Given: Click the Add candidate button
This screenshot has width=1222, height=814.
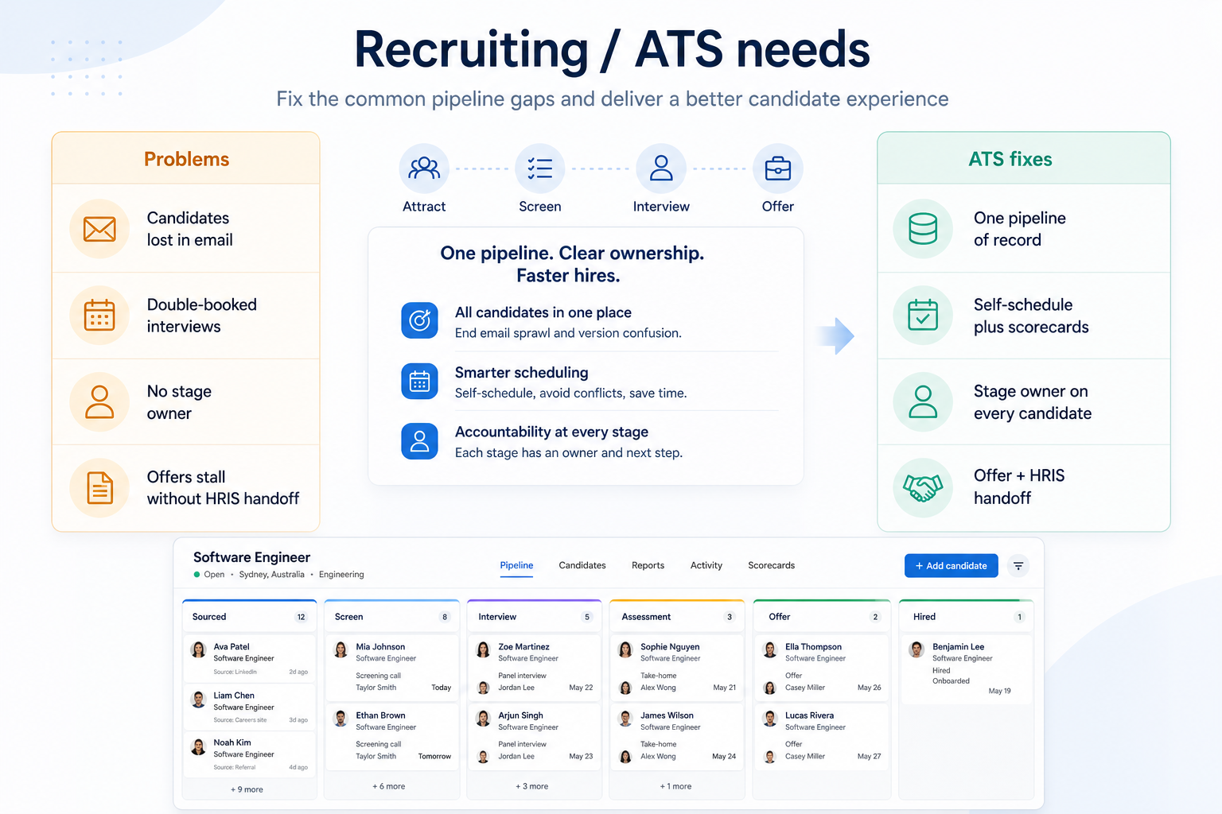Looking at the screenshot, I should pyautogui.click(x=952, y=566).
